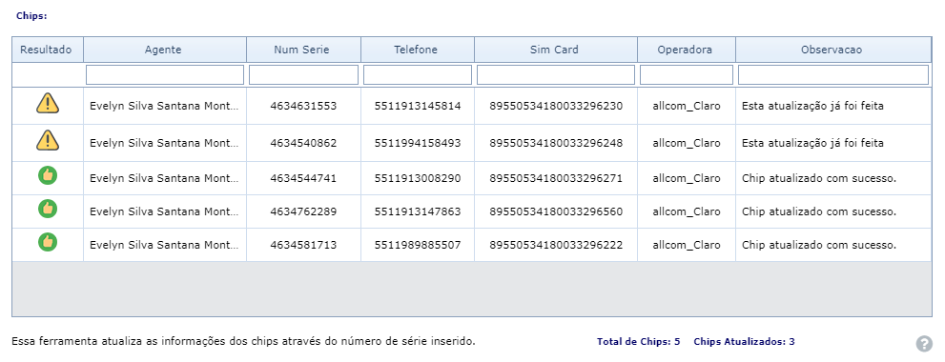Sort by Observacao column header

[833, 50]
